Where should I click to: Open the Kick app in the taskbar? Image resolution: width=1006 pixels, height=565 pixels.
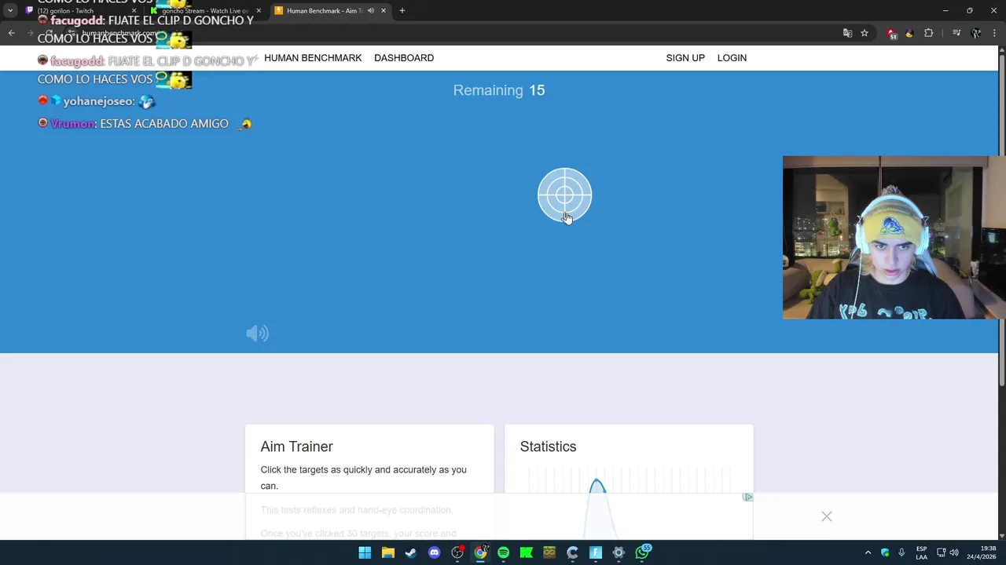pyautogui.click(x=527, y=552)
